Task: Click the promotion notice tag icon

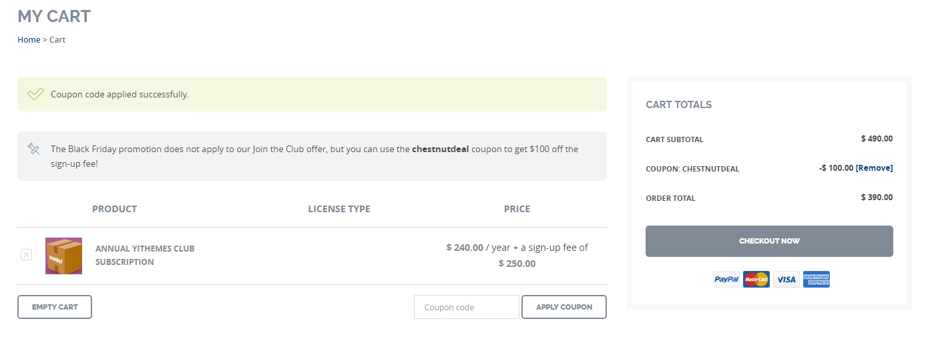Action: [x=34, y=149]
